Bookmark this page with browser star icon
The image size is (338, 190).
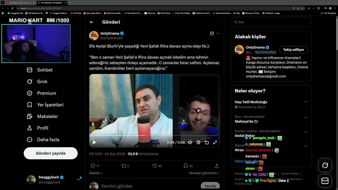(302, 8)
